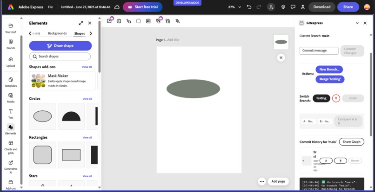This screenshot has width=375, height=192.
Task: Collapse the Gitexpress panel with chevron
Action: pos(357,23)
